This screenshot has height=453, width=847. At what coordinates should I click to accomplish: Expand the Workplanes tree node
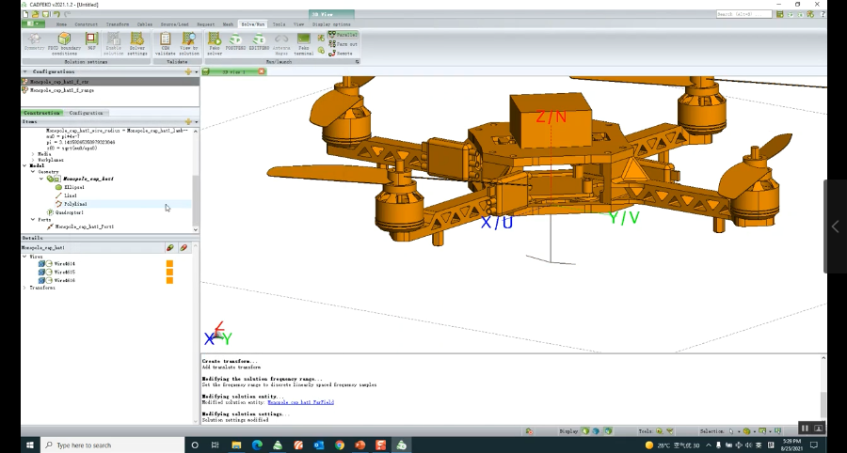point(33,160)
